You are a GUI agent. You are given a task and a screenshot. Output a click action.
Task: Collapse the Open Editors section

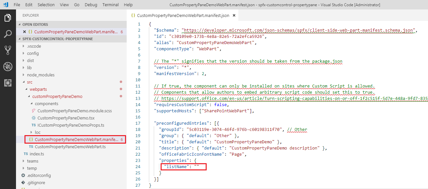pos(35,24)
